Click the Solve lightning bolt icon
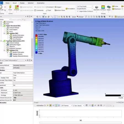Viewport: 124px width, 124px height. pos(10,7)
